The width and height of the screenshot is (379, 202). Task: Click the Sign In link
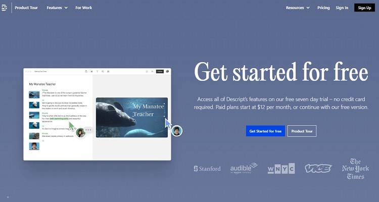[x=342, y=8]
